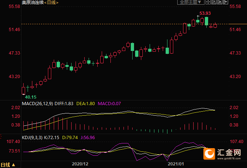Image resolution: width=247 pixels, height=168 pixels.
Task: Click the right MACD axis 0.38 label
Action: (x=234, y=125)
